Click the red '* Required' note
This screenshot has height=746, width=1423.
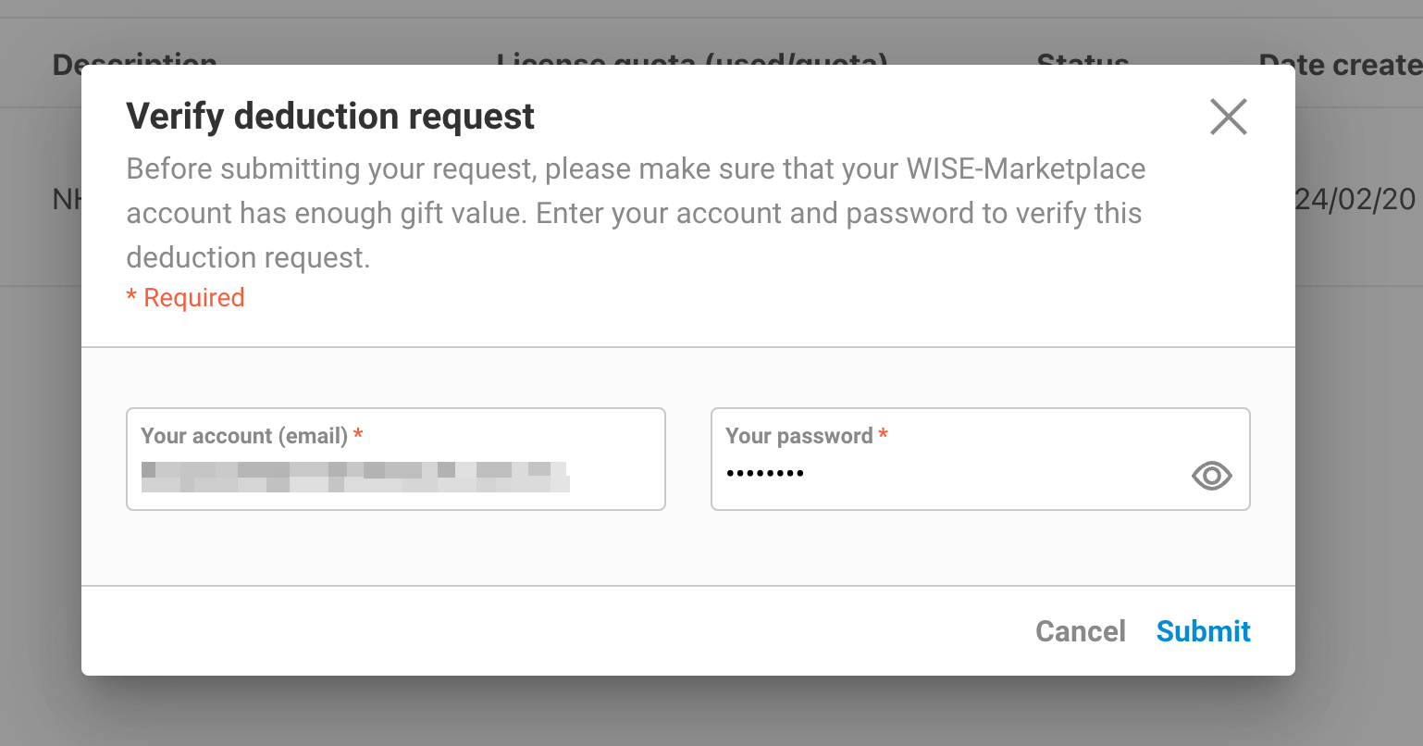tap(185, 298)
